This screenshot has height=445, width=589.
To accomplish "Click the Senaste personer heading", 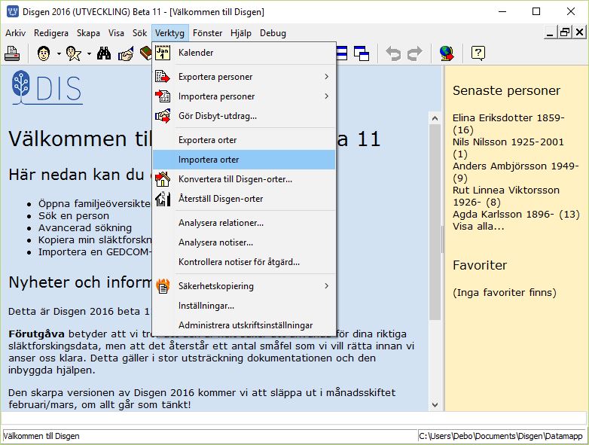I will pos(506,90).
